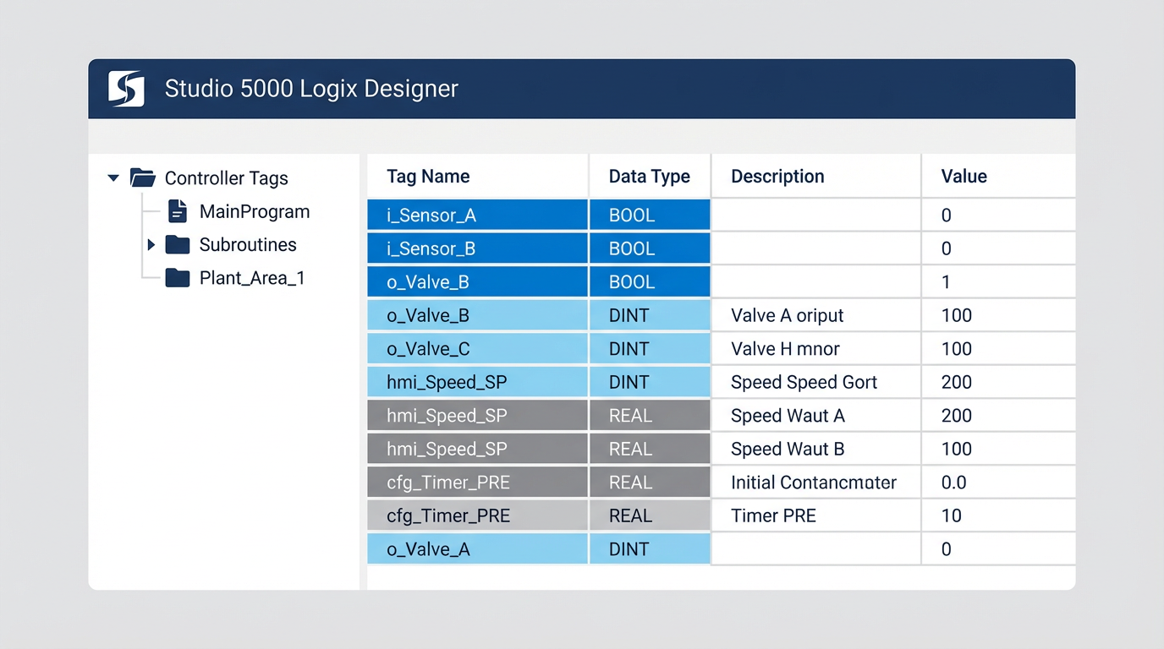
Task: Select the Plant_Area_1 tree label
Action: [x=251, y=278]
